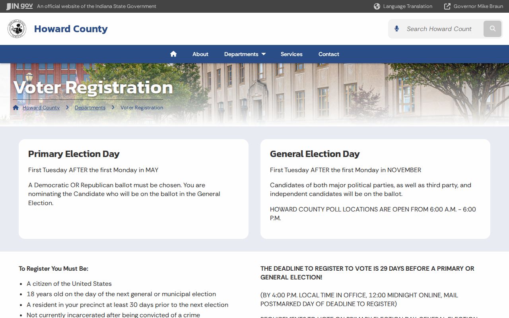Click the breadcrumb home icon
The width and height of the screenshot is (509, 318).
[16, 108]
